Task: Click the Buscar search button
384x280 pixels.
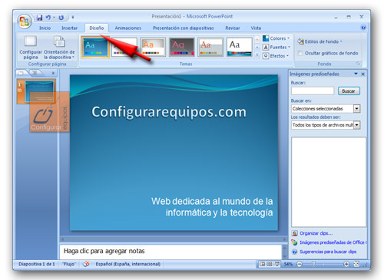Action: click(x=349, y=91)
